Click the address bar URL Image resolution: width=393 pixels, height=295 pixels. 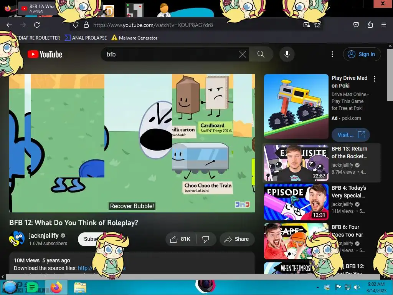point(153,25)
